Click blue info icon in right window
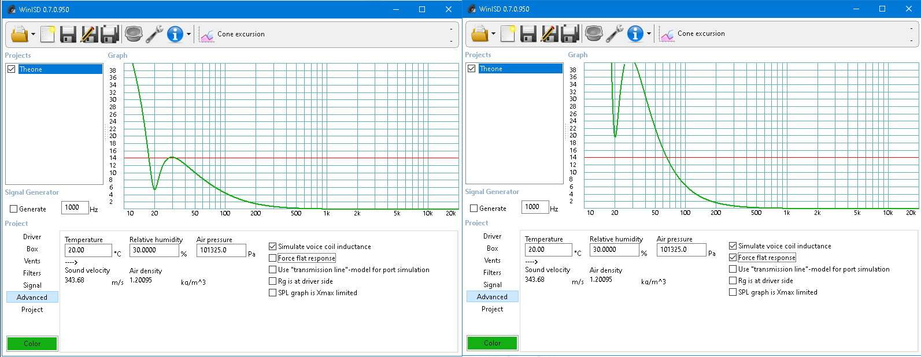921x357 pixels. [635, 34]
